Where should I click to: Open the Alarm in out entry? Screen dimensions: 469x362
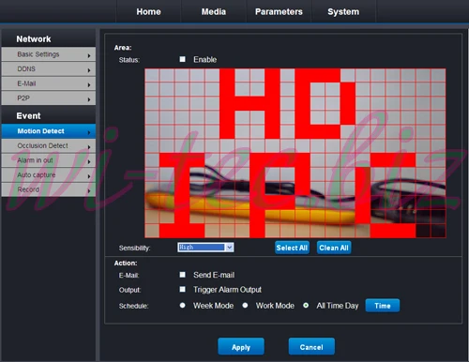(x=49, y=160)
